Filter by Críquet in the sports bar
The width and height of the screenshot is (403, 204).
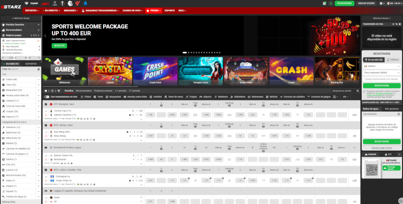(x=191, y=97)
